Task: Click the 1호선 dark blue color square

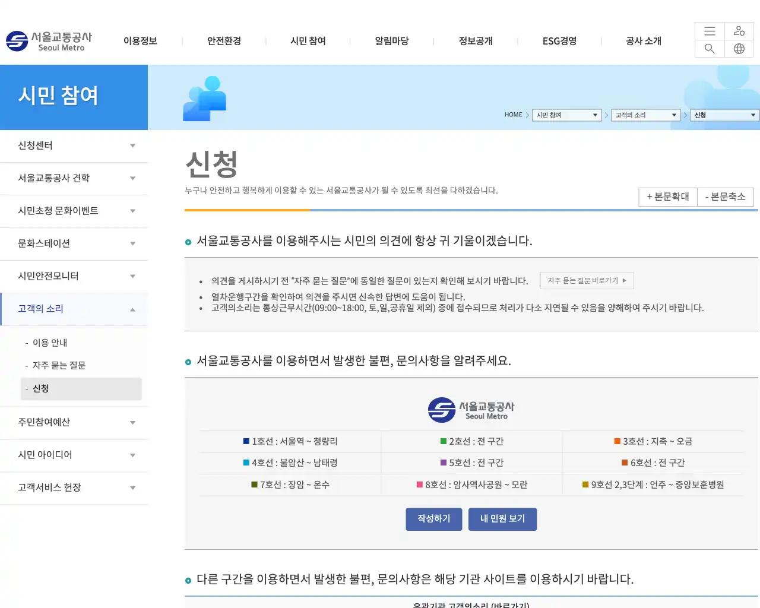Action: point(246,441)
